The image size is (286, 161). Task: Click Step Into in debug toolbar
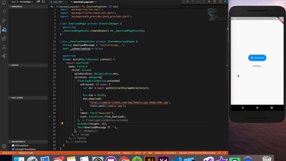click(198, 2)
